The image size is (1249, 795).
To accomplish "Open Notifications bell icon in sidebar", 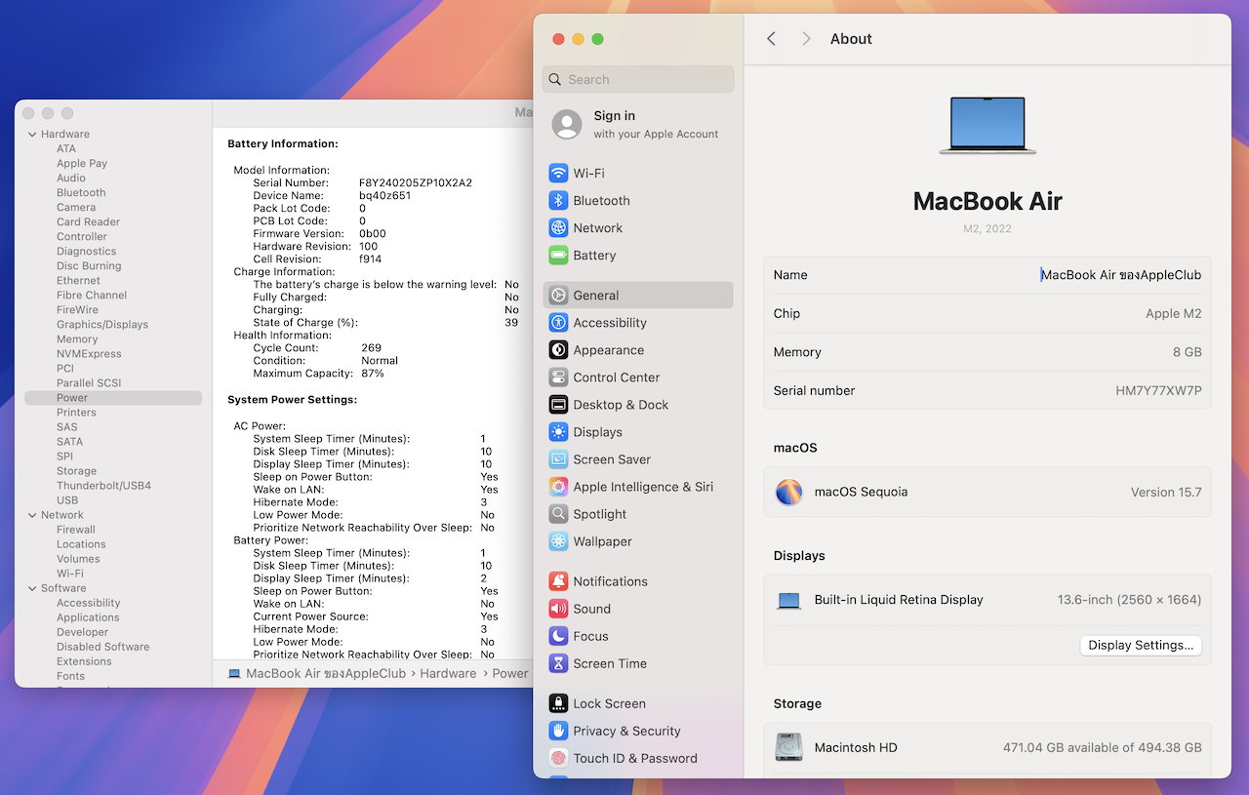I will pos(558,581).
